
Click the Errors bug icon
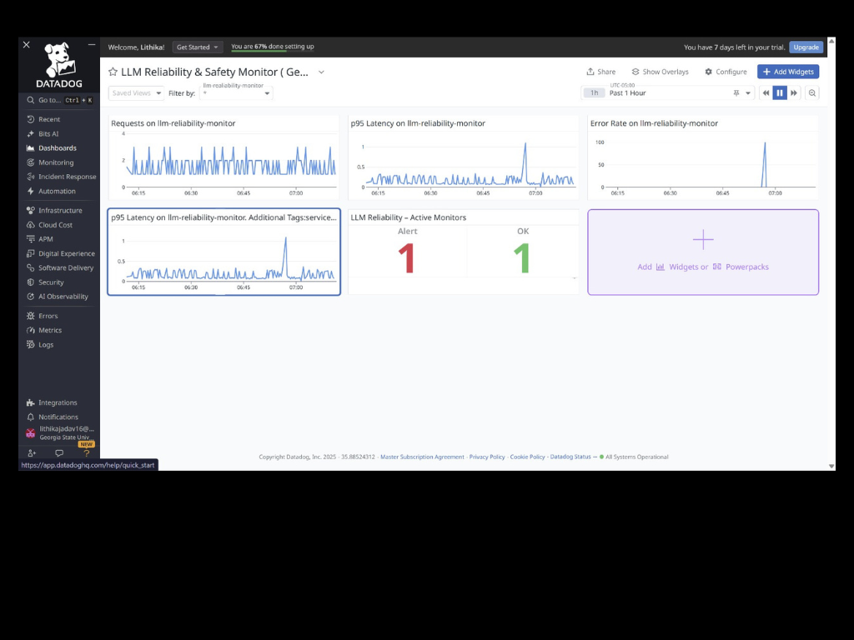click(31, 316)
